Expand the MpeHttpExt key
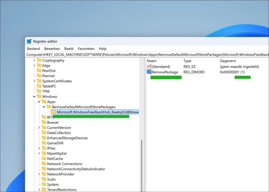269x192 pixels. 39,153
